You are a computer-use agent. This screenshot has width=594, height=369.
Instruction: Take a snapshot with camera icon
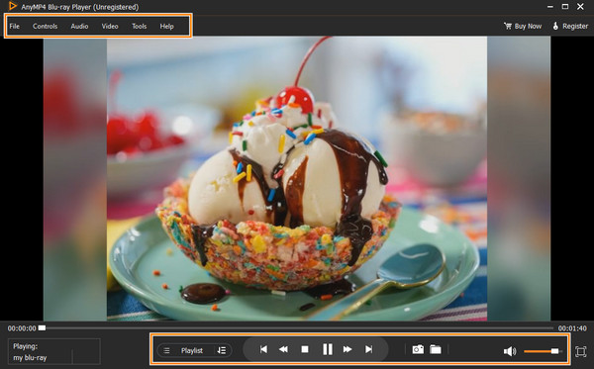pyautogui.click(x=418, y=349)
